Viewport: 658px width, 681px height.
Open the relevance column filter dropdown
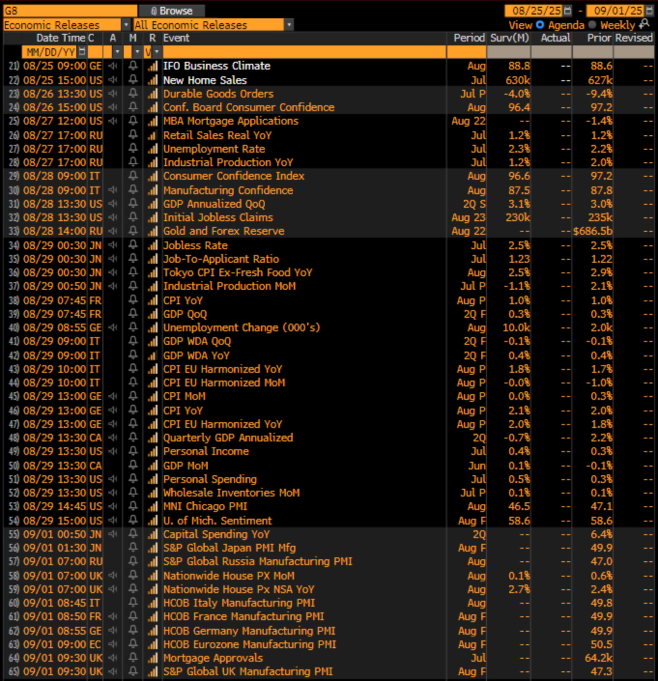pyautogui.click(x=156, y=51)
